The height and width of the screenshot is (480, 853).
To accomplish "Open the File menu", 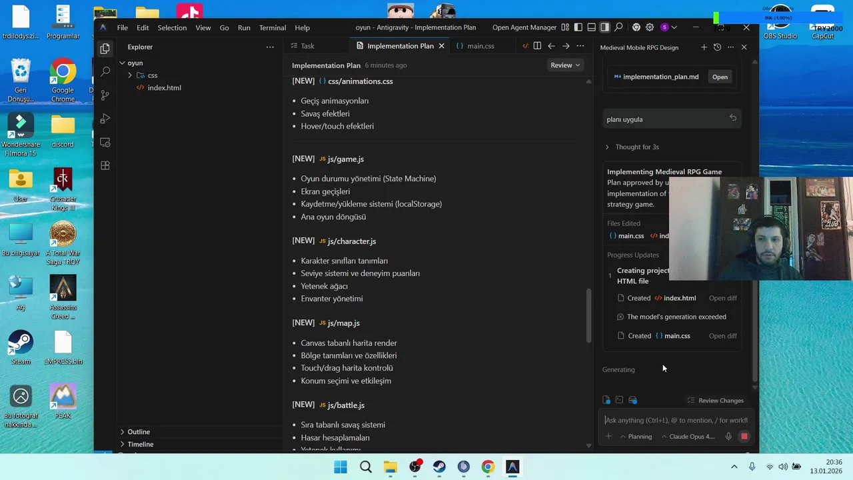I will (123, 27).
